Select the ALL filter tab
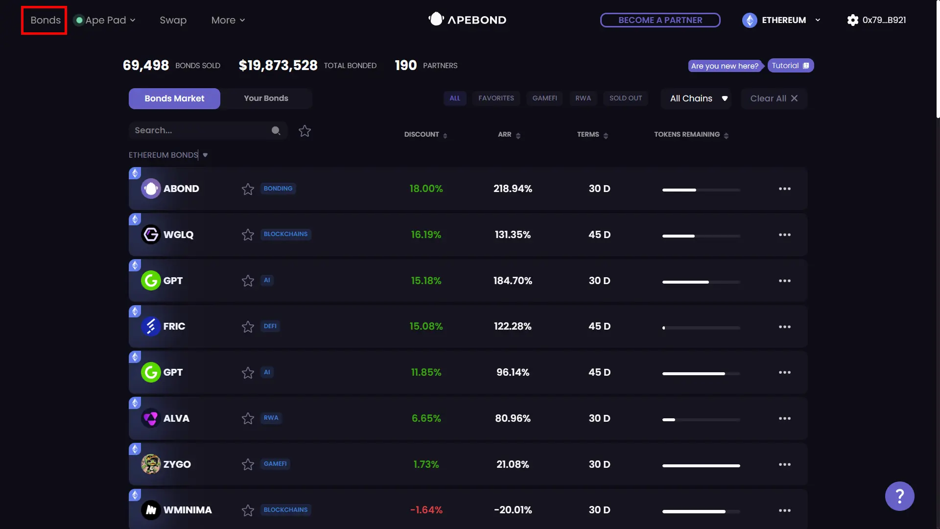940x529 pixels. [x=455, y=98]
